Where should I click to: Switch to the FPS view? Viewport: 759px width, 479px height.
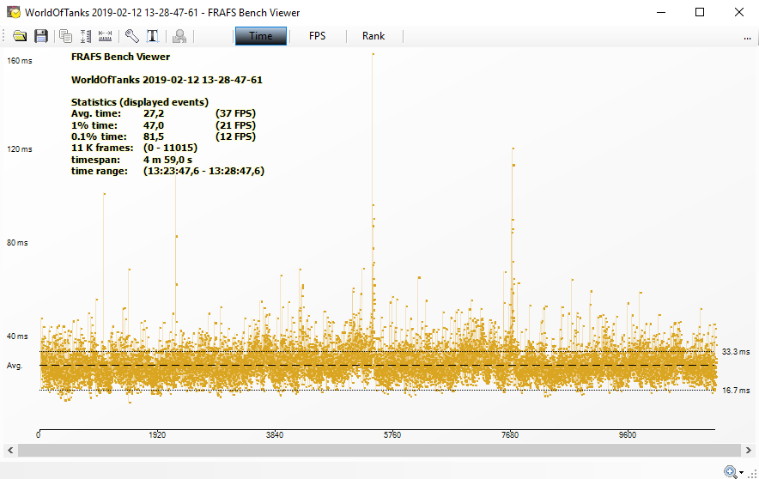[x=317, y=36]
